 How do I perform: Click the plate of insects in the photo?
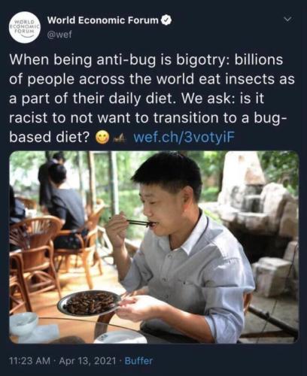click(90, 303)
